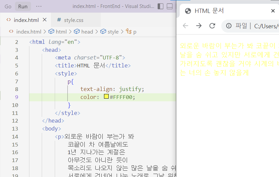Click the yellow paragraph text in the browser

[229, 59]
